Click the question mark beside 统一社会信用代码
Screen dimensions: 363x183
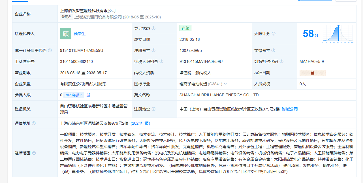coord(50,50)
